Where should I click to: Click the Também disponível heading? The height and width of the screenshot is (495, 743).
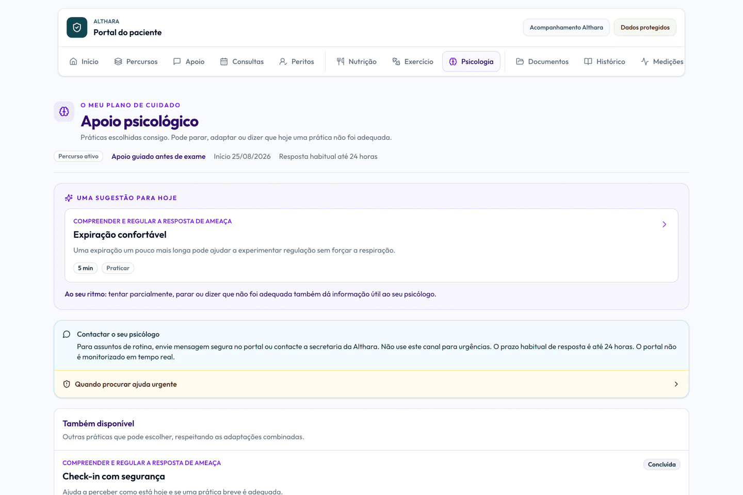coord(99,423)
